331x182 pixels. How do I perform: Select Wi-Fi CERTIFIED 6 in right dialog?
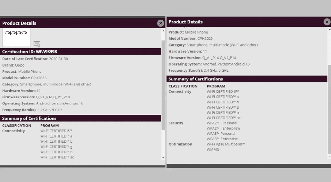[223, 91]
